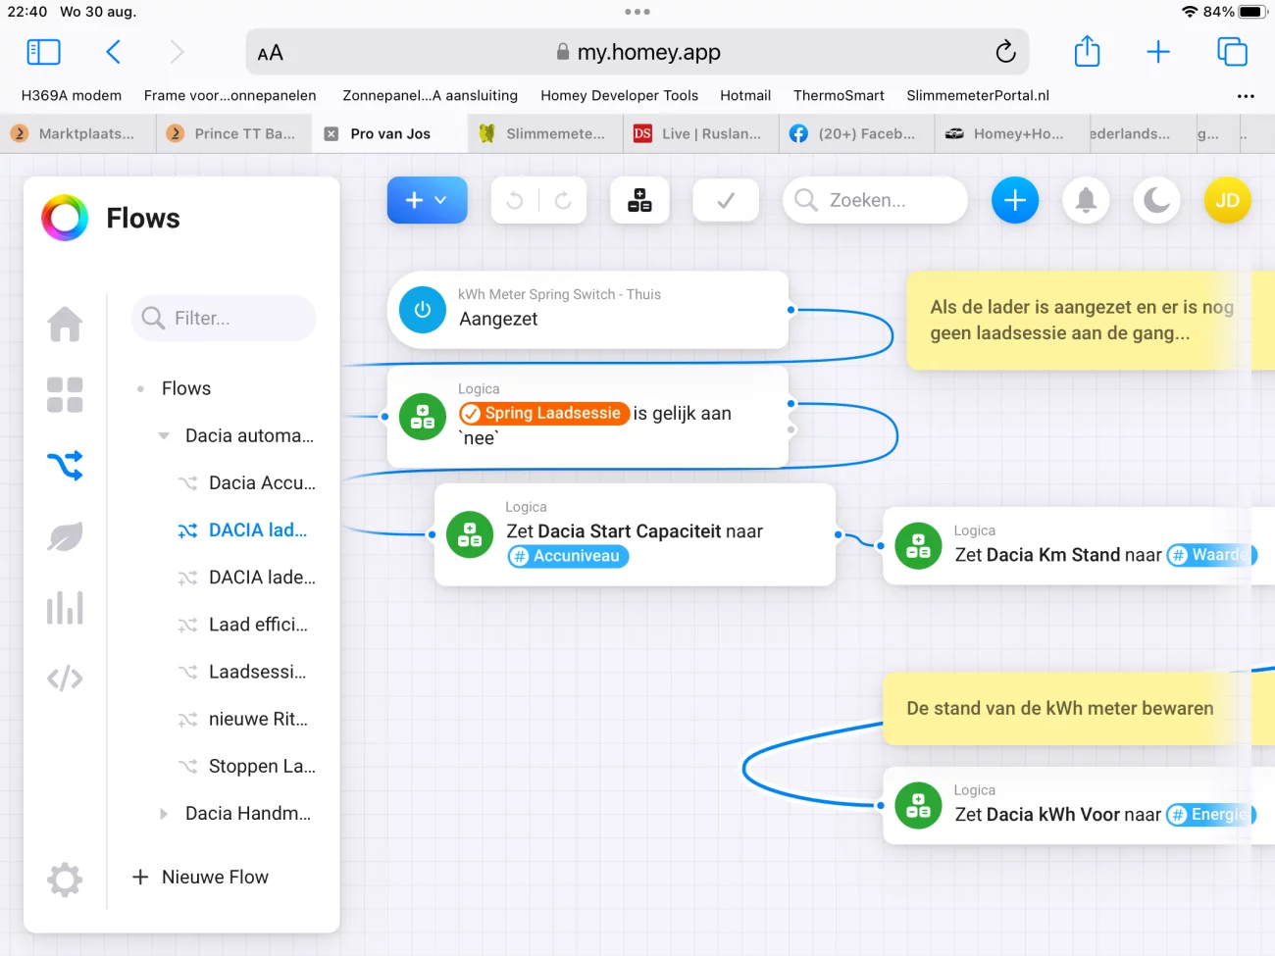Select root Flows tree item

click(x=186, y=388)
